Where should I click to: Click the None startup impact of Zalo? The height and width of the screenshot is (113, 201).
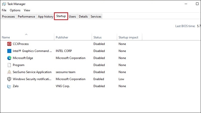(x=122, y=86)
